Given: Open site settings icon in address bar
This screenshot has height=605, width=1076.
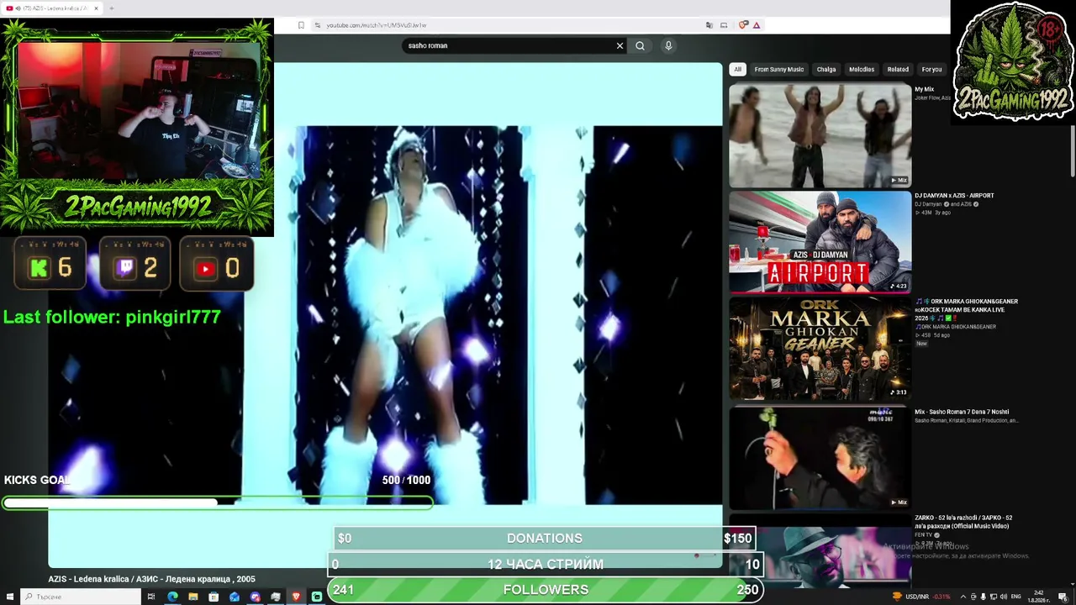Looking at the screenshot, I should (x=317, y=25).
